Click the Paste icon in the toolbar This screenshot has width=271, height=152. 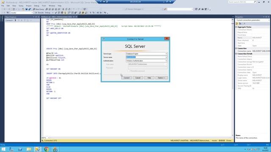pyautogui.click(x=69, y=9)
